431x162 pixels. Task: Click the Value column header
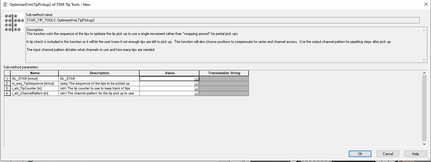tap(169, 73)
